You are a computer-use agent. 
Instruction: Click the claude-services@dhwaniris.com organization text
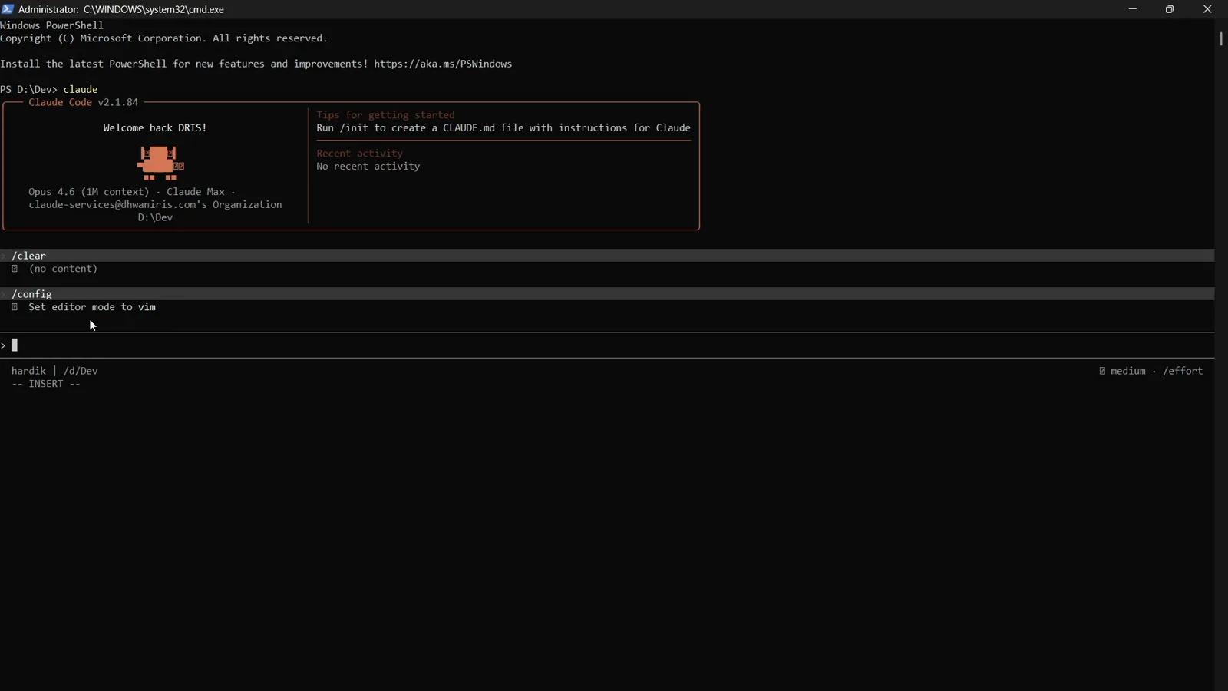pyautogui.click(x=155, y=205)
